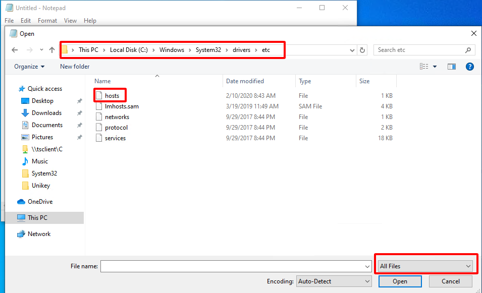Expand the view options dropdown arrow

click(x=435, y=67)
